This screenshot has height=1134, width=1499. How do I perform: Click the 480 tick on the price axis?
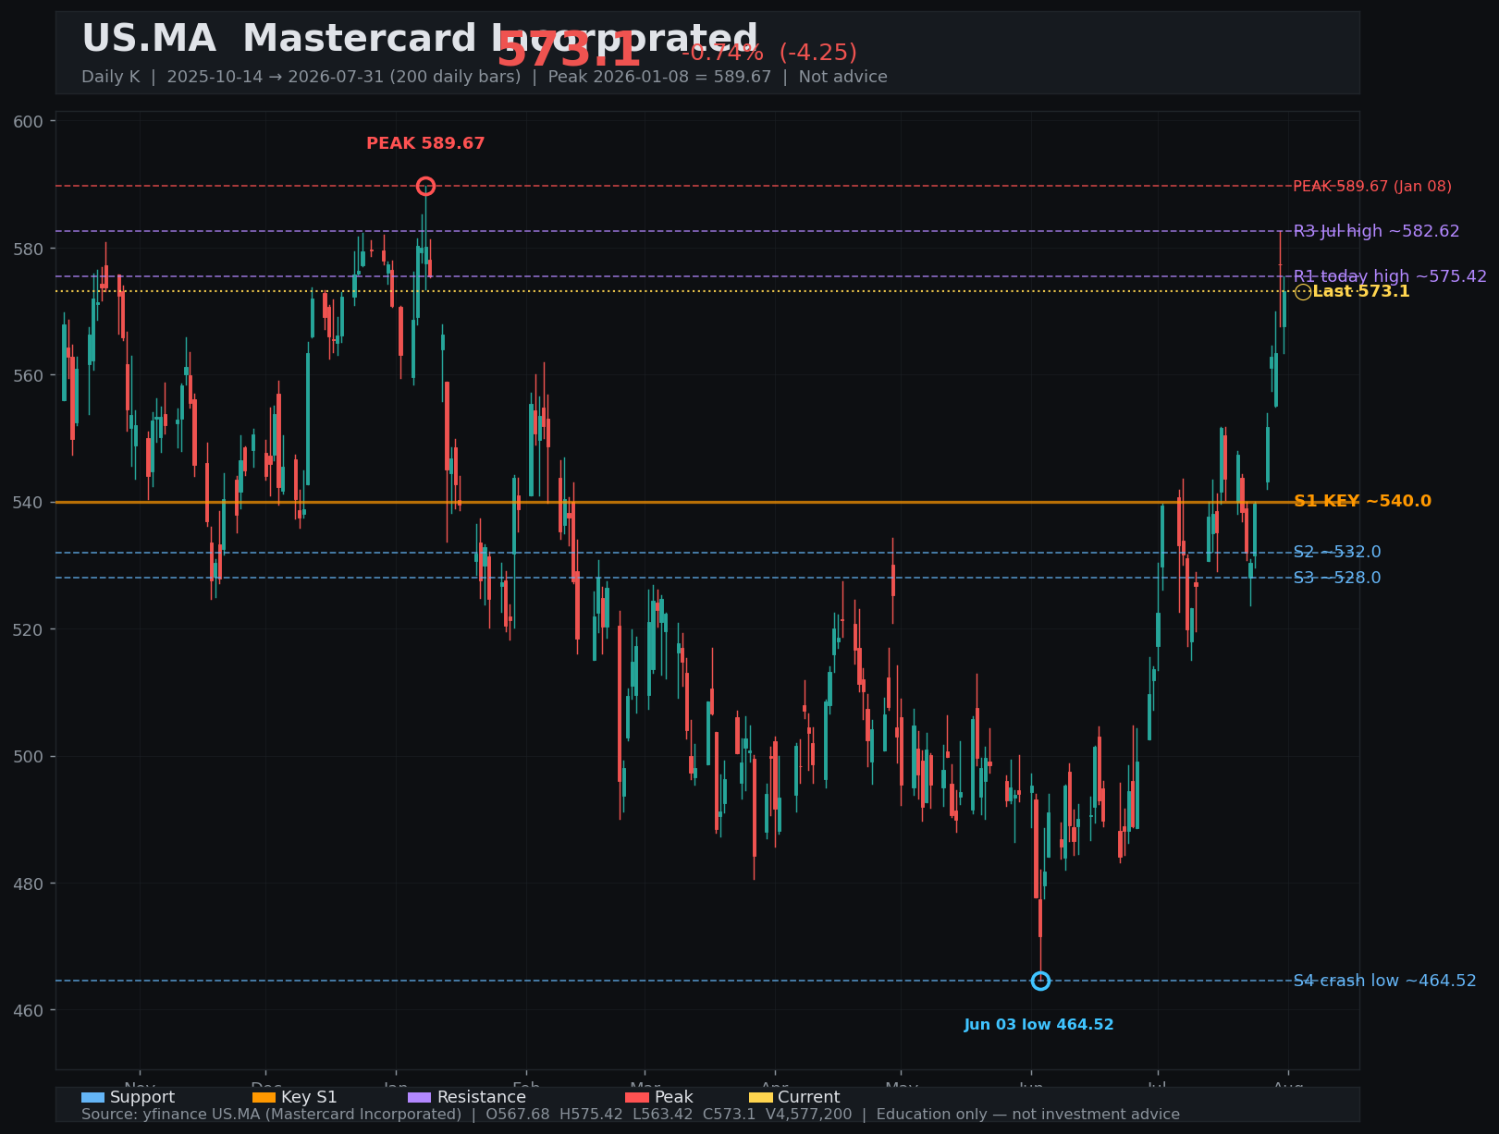[30, 884]
